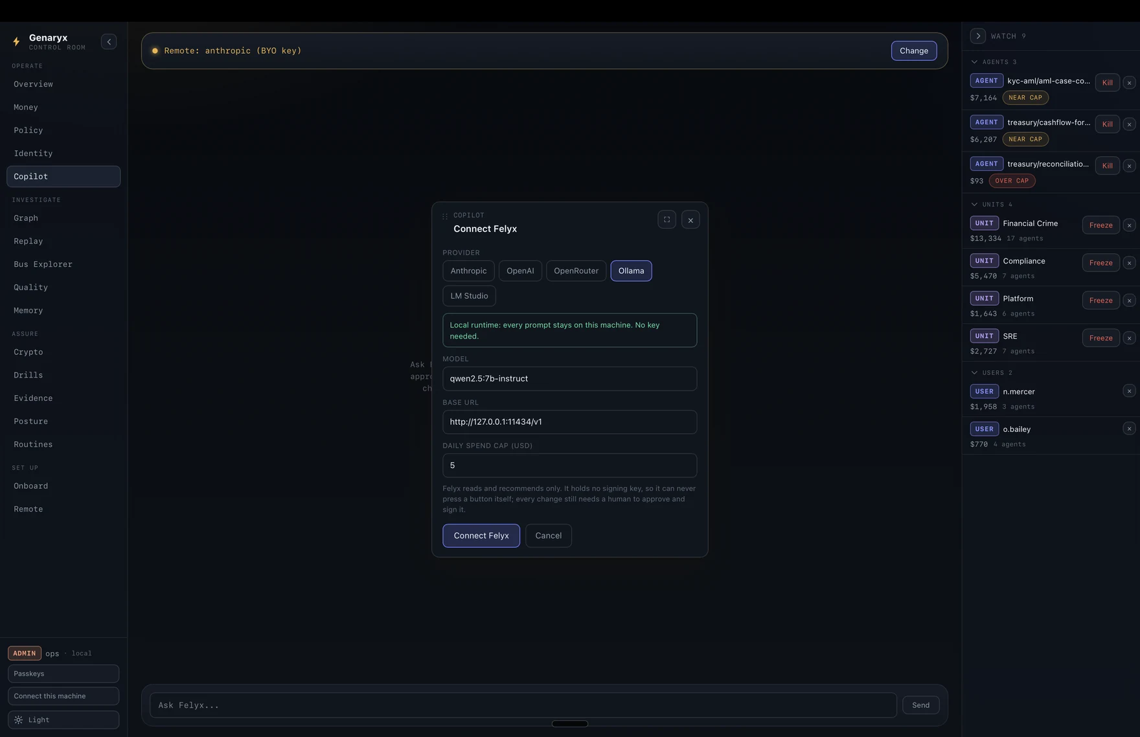The height and width of the screenshot is (737, 1140).
Task: Select OpenRouter as provider
Action: (576, 271)
